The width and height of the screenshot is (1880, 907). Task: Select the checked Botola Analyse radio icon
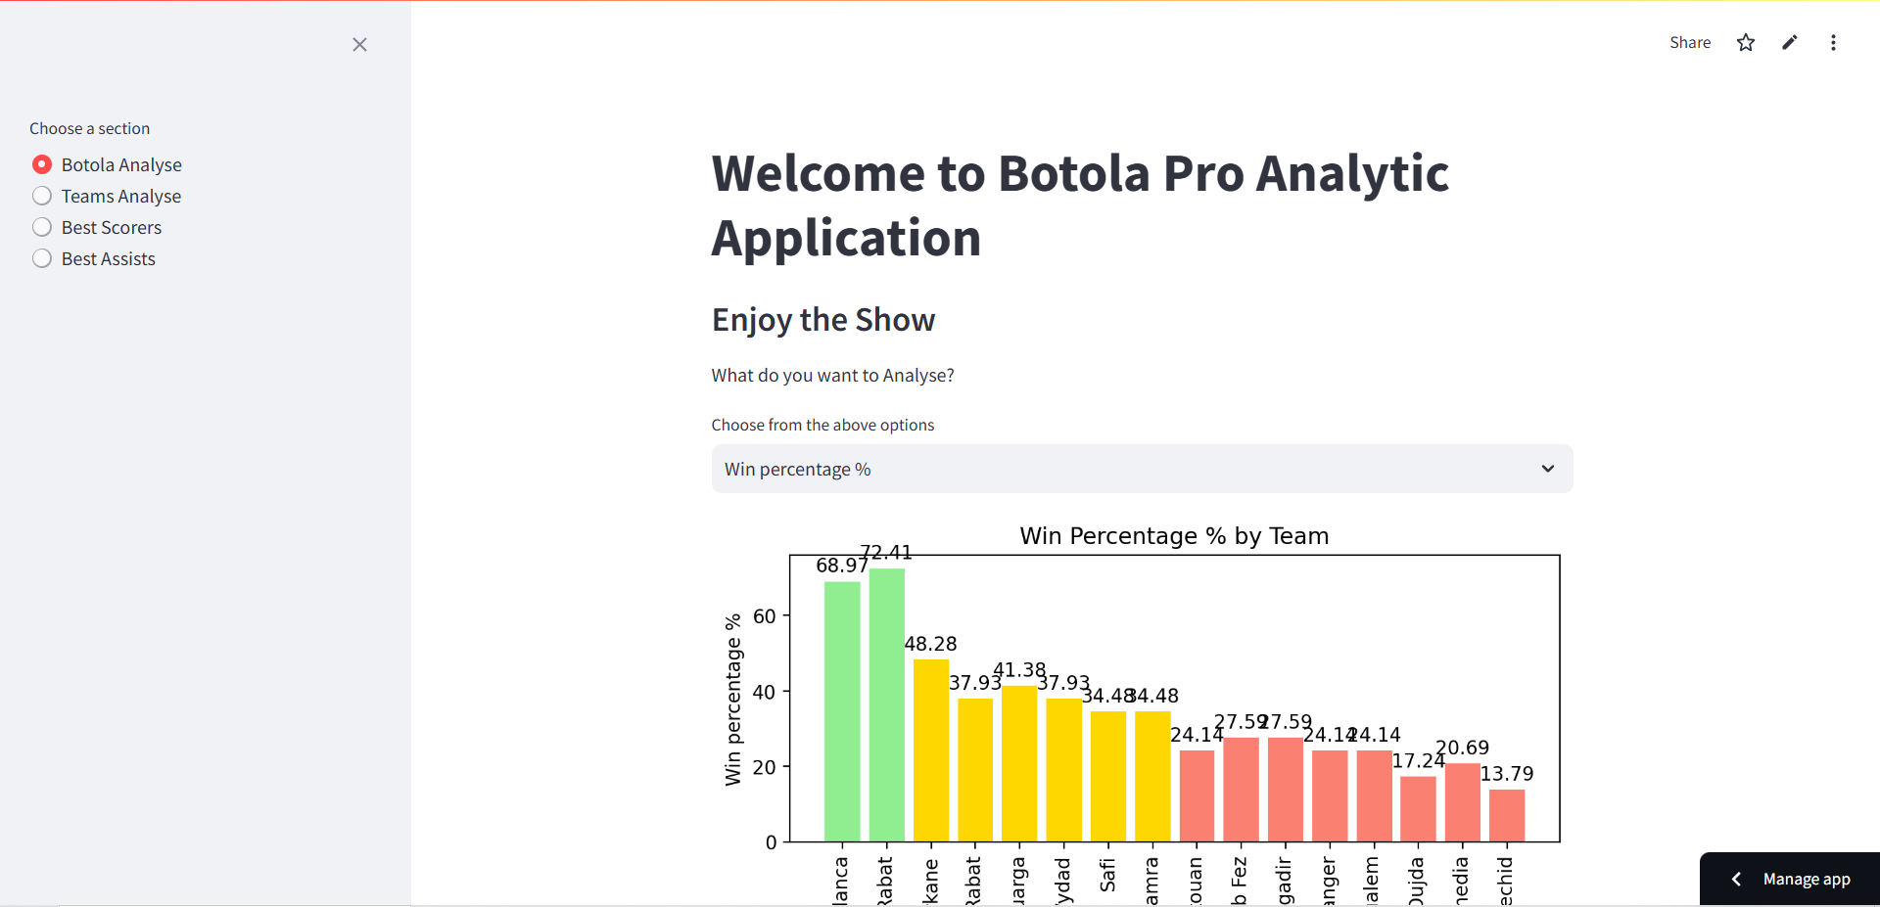tap(42, 164)
